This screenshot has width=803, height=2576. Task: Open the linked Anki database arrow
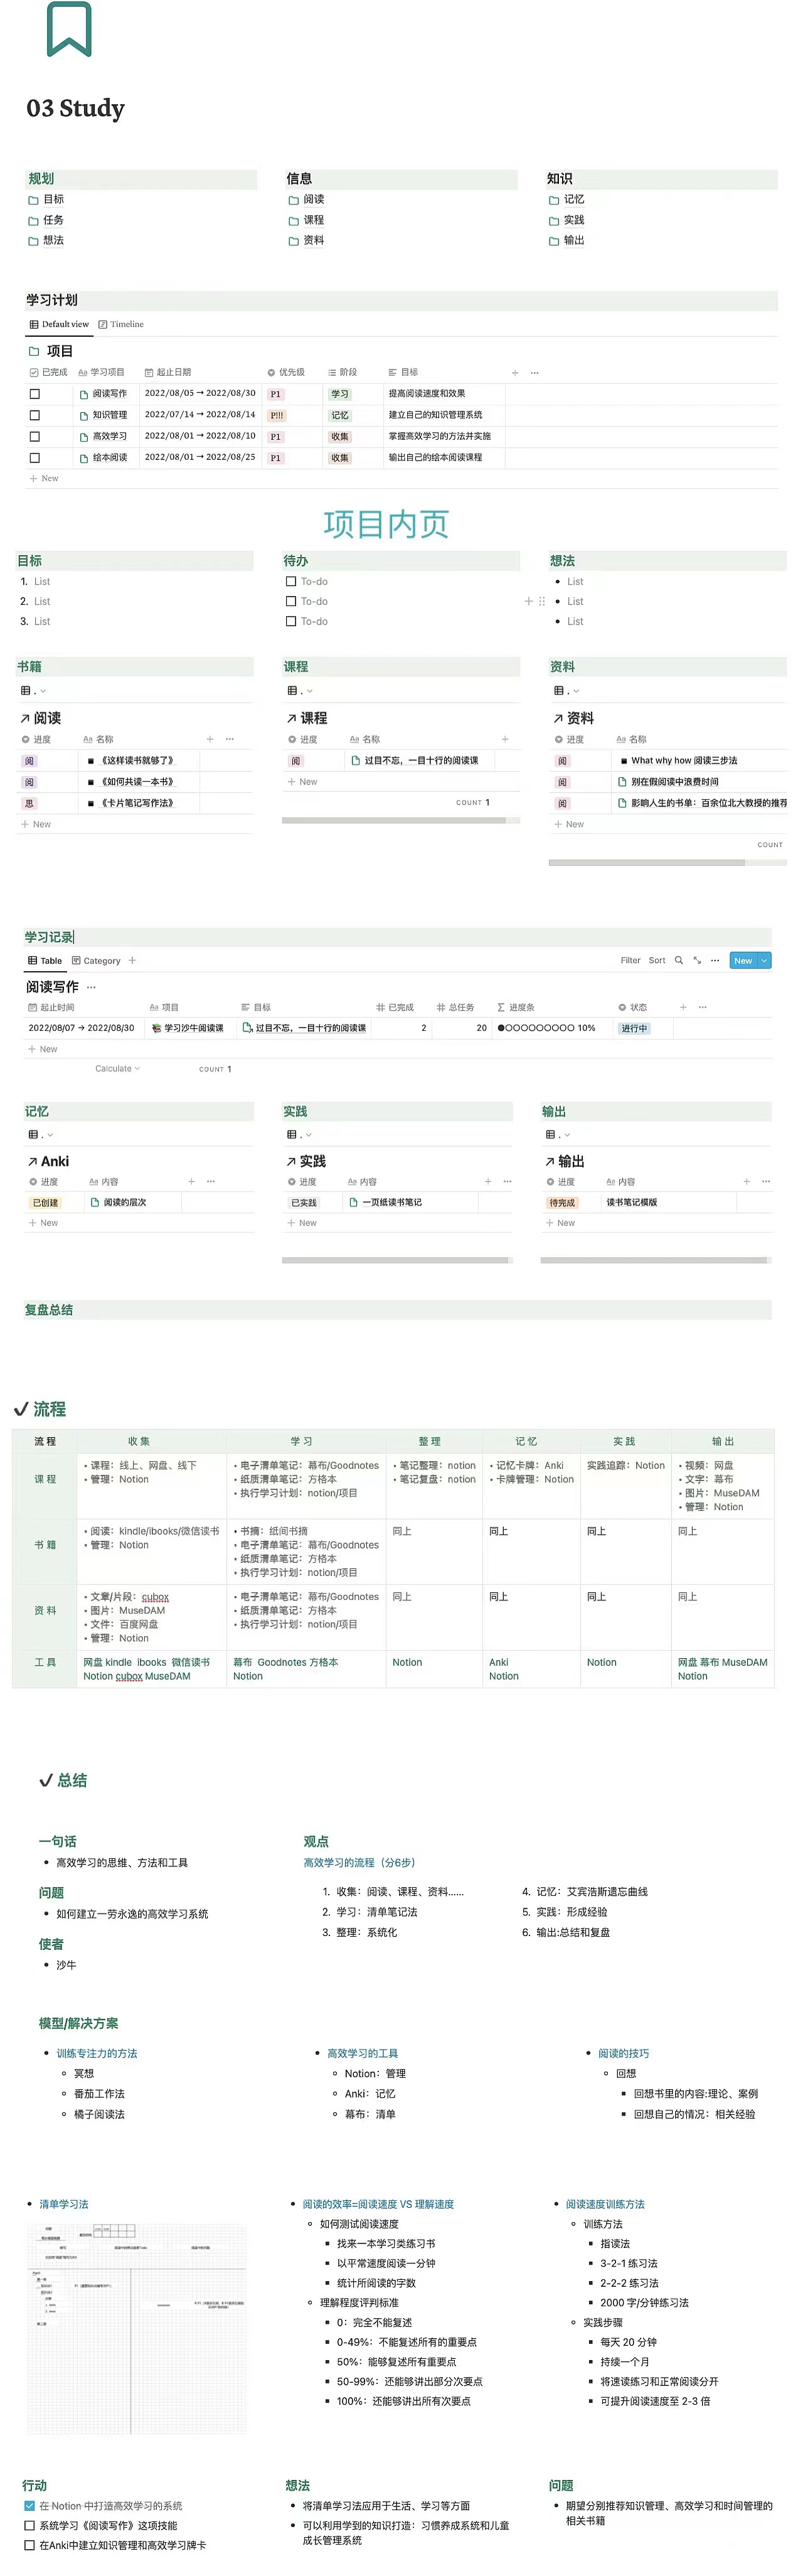[x=33, y=1161]
